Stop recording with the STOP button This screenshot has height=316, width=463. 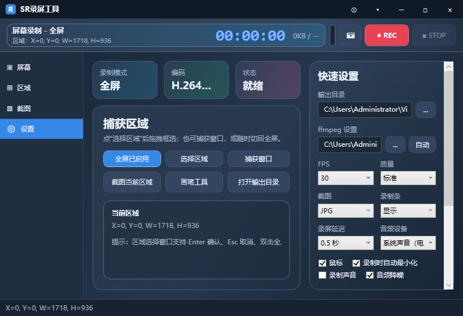tap(434, 36)
